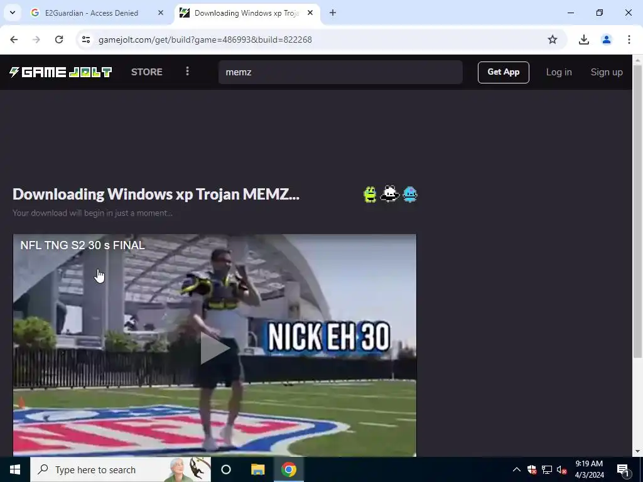
Task: Open the STORE page
Action: click(x=147, y=72)
